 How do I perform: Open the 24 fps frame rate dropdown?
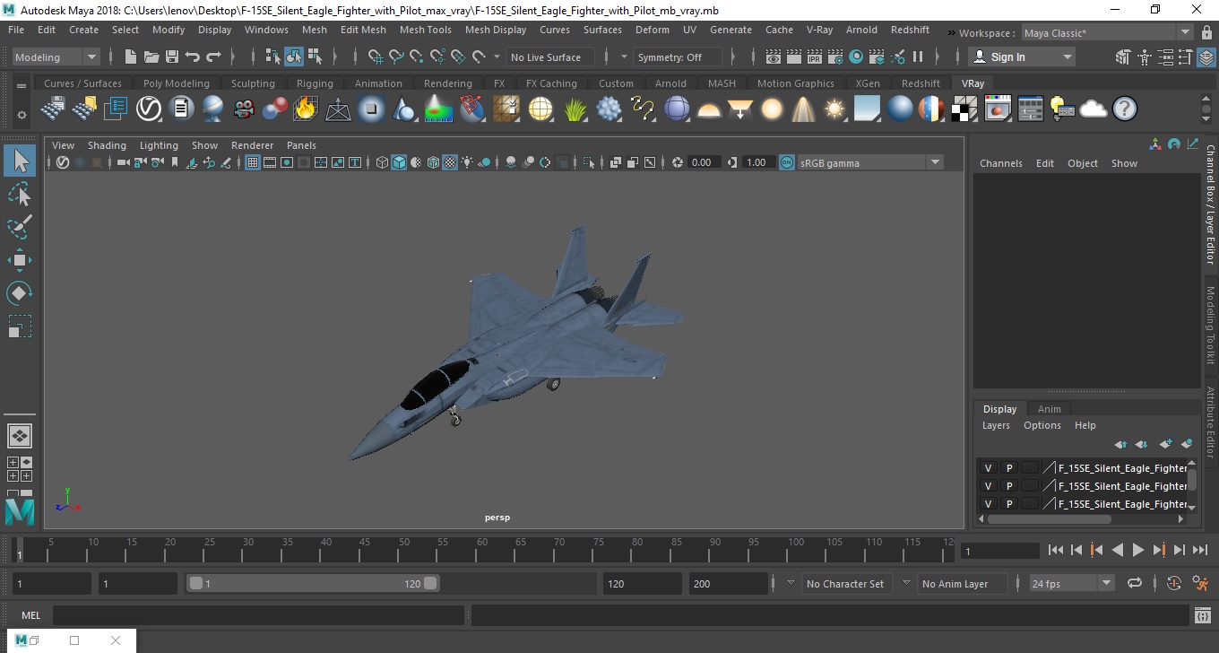[1070, 583]
